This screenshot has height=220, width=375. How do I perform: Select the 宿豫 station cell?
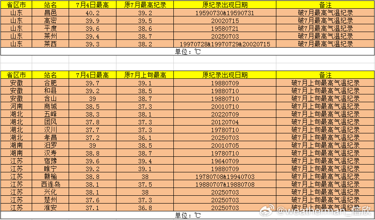pos(50,161)
